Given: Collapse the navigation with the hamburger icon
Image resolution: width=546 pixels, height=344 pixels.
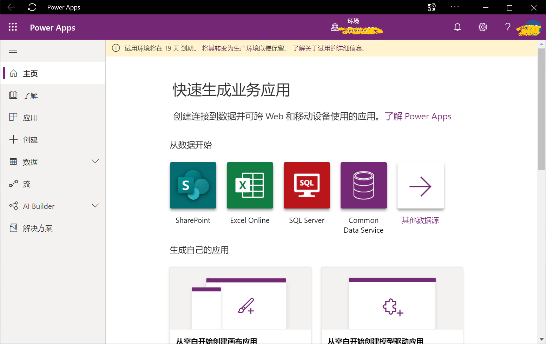Looking at the screenshot, I should pos(13,51).
